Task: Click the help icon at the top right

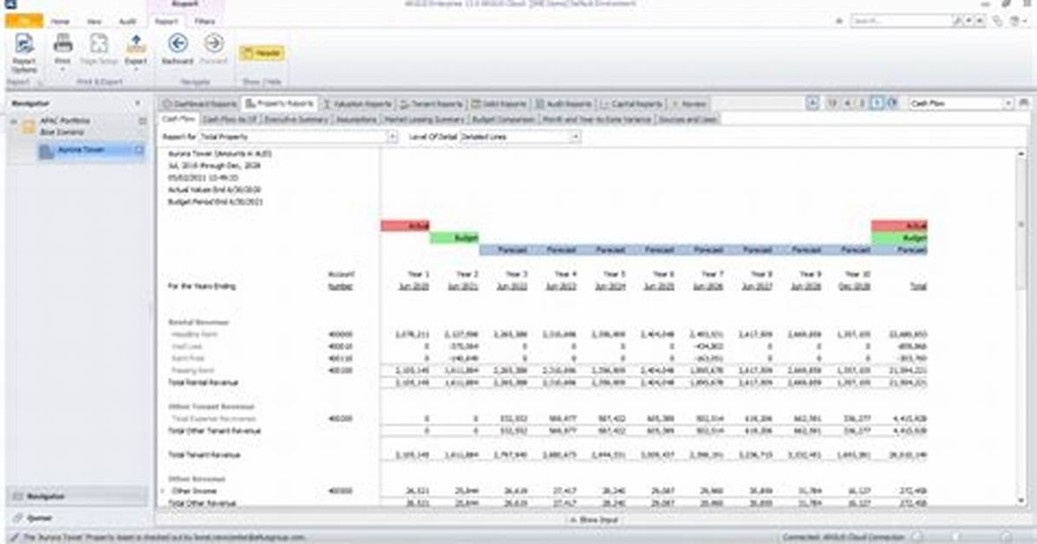Action: (1015, 21)
